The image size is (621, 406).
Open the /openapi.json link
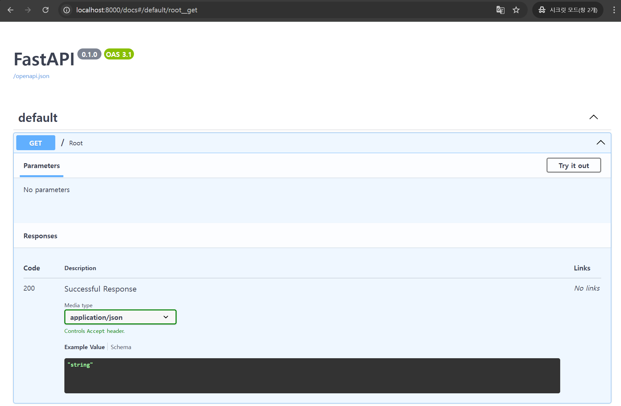31,76
